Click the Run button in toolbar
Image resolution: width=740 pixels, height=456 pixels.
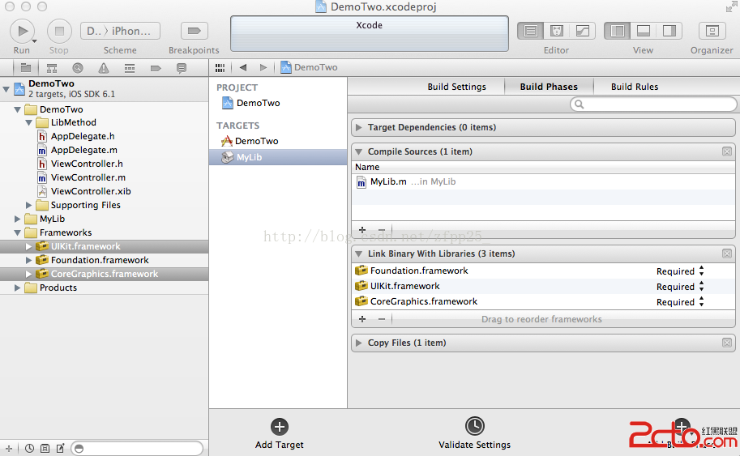pyautogui.click(x=22, y=32)
